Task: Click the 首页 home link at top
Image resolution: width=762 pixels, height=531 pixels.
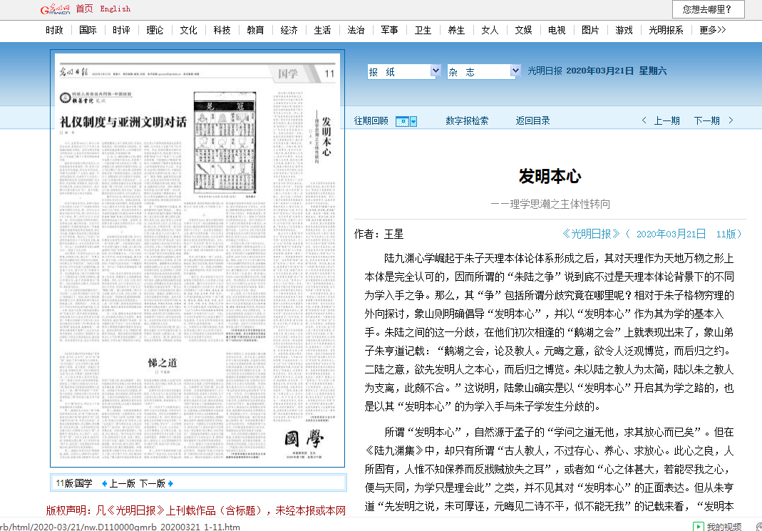Action: pos(84,9)
